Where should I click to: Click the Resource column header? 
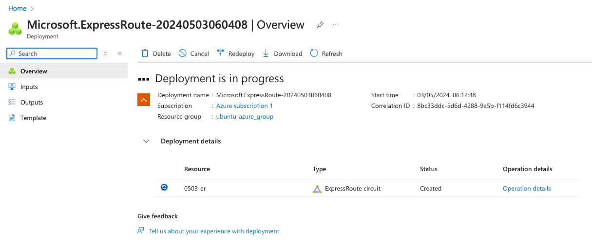pos(197,169)
